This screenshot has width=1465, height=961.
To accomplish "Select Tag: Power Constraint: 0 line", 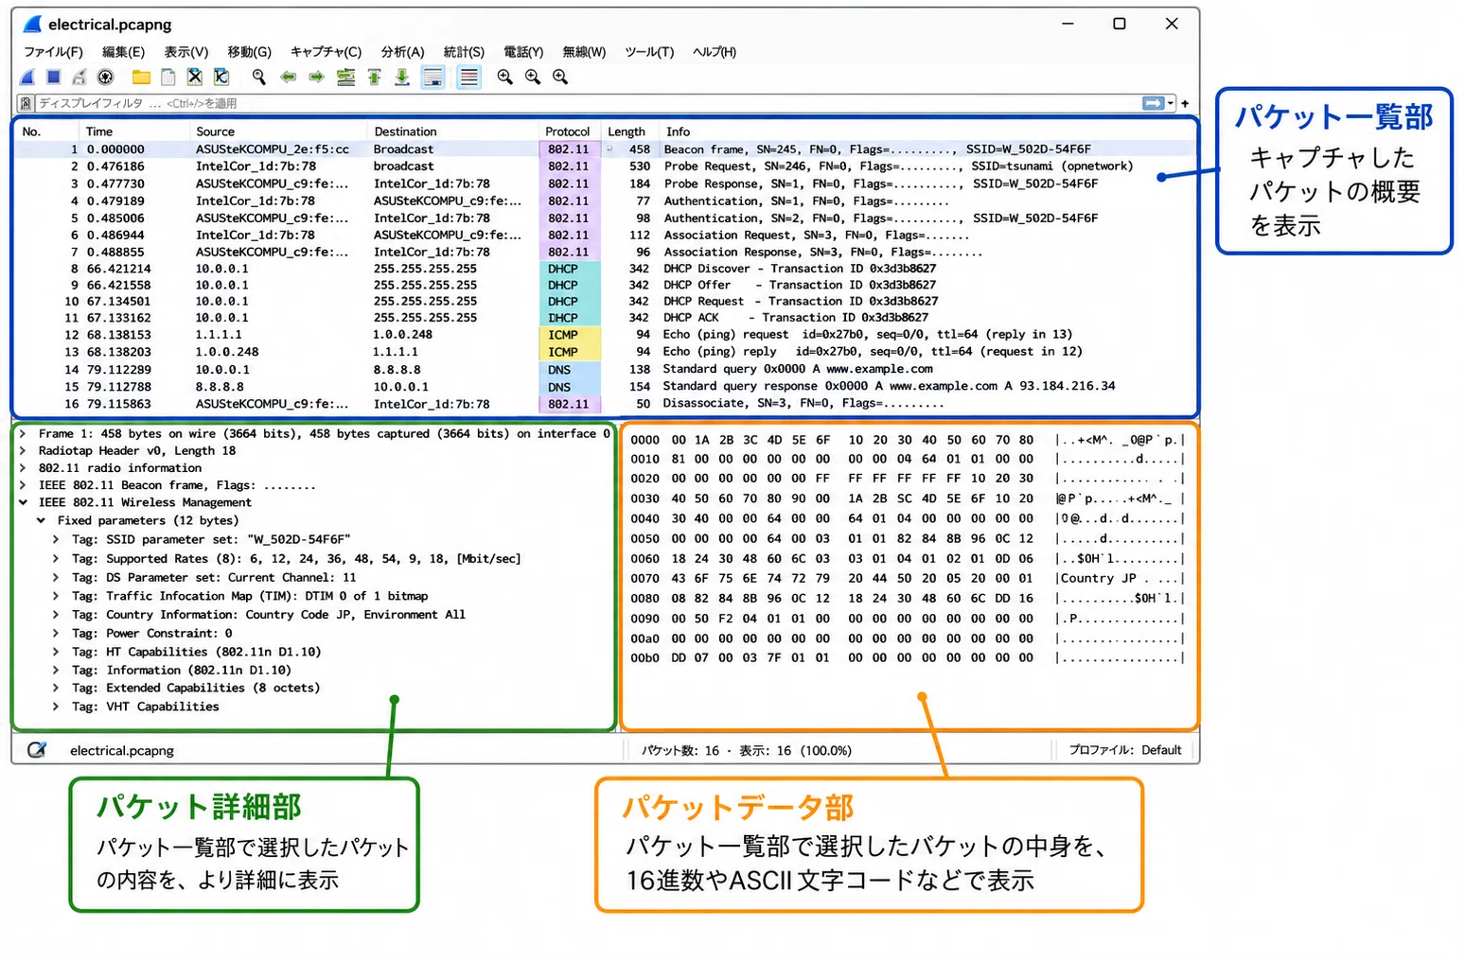I will pos(152,634).
